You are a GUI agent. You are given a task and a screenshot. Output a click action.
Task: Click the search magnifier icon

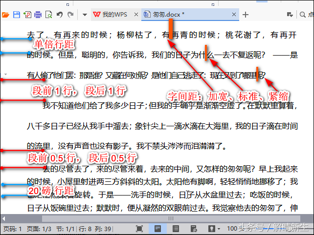(x=302, y=15)
